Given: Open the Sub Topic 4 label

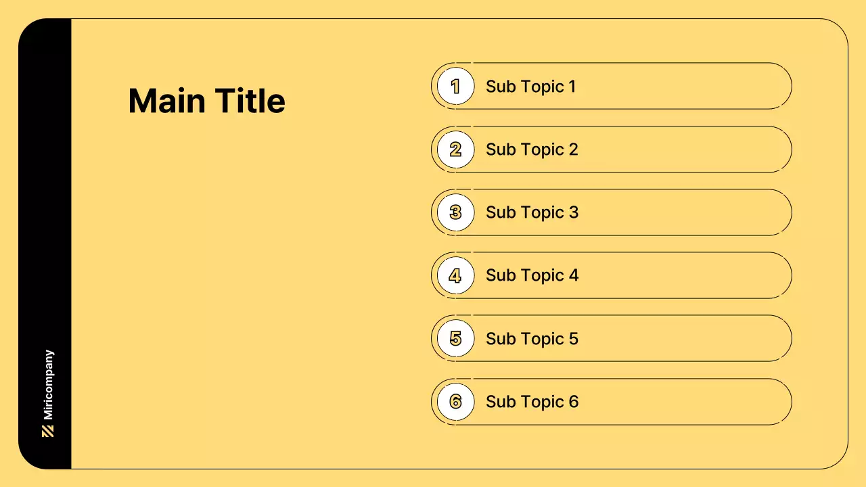Looking at the screenshot, I should click(532, 275).
